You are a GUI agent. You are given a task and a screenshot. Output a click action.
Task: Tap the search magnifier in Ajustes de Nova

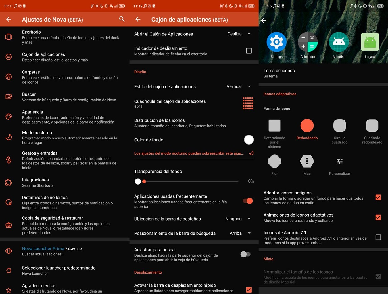click(x=122, y=19)
